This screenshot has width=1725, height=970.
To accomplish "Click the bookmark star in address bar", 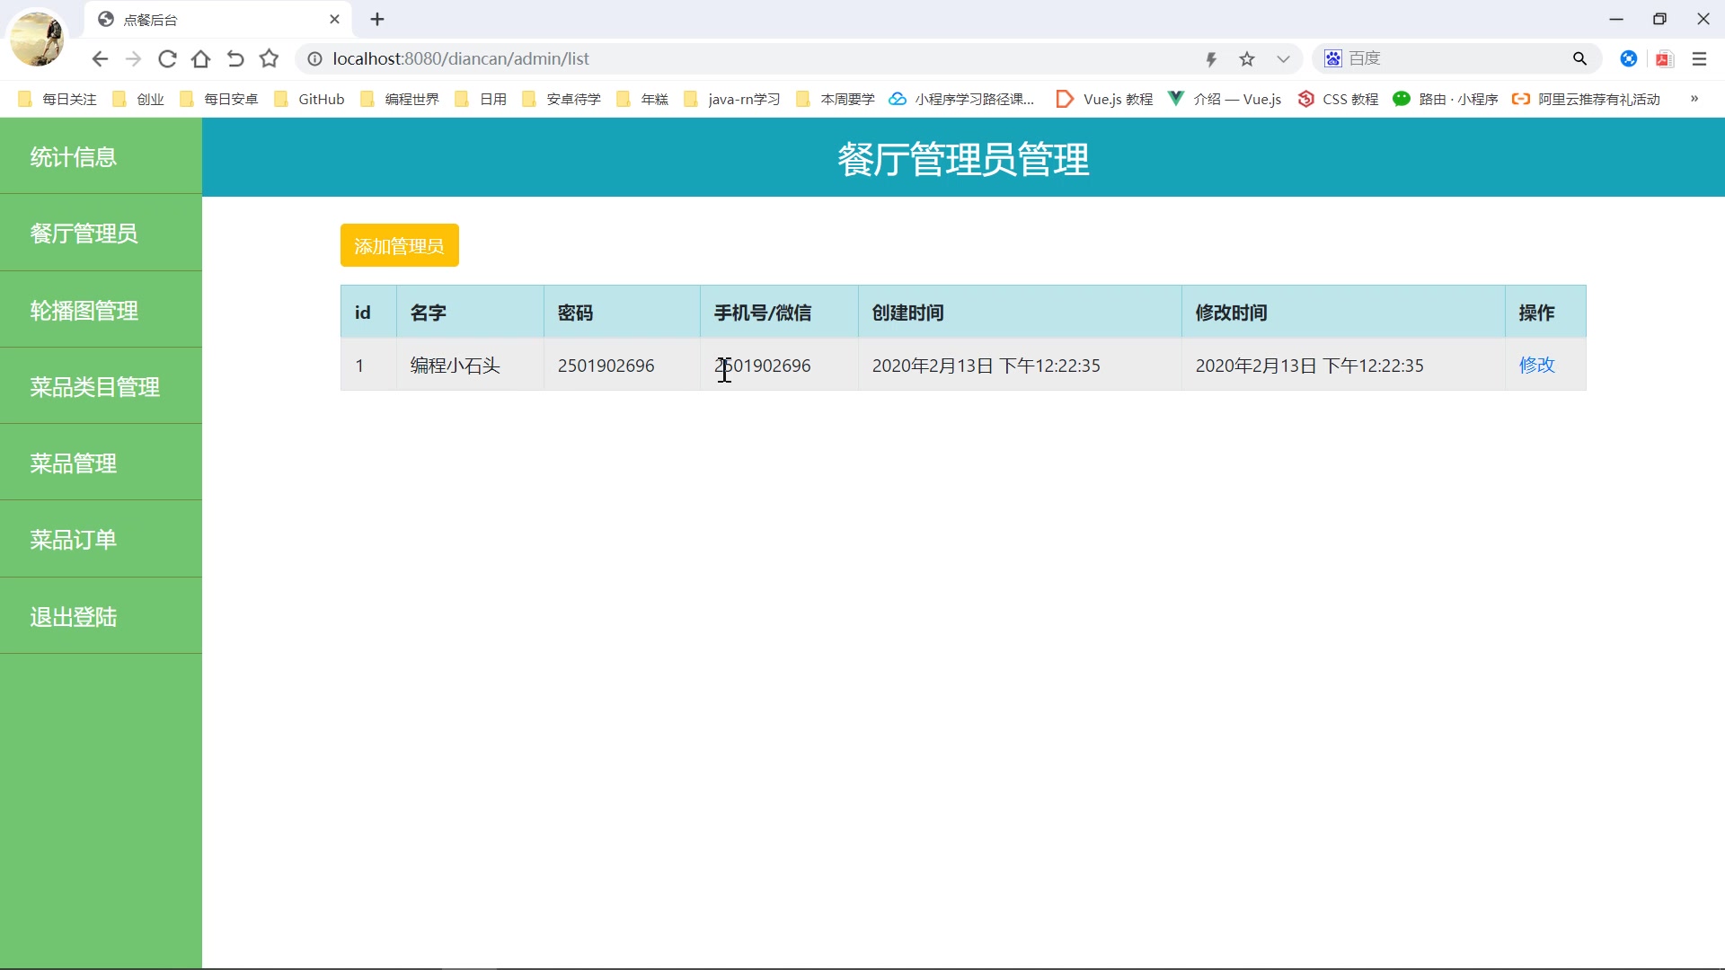I will [1247, 59].
